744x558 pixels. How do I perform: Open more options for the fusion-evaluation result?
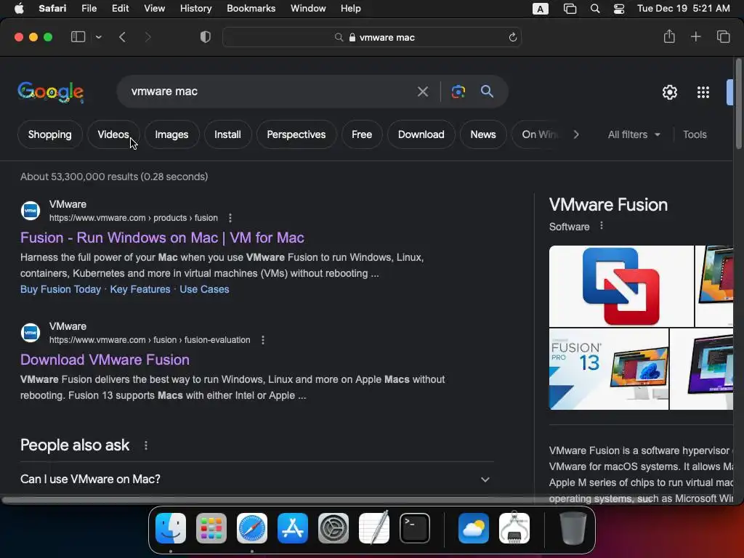263,340
